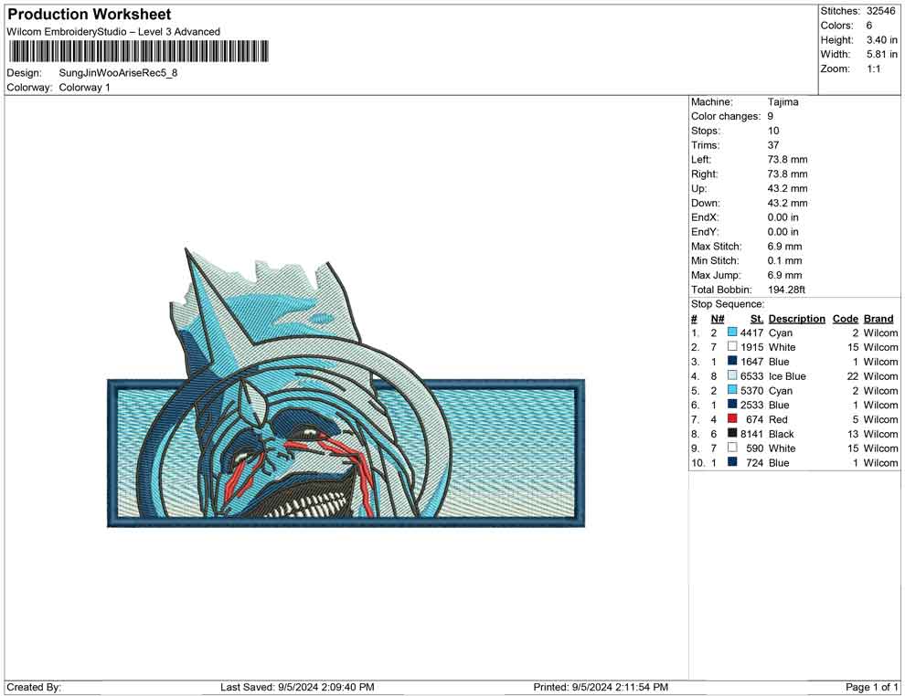
Task: Click 'Printed: 9/5/2024 2:11:54 PM' footer
Action: coord(601,687)
